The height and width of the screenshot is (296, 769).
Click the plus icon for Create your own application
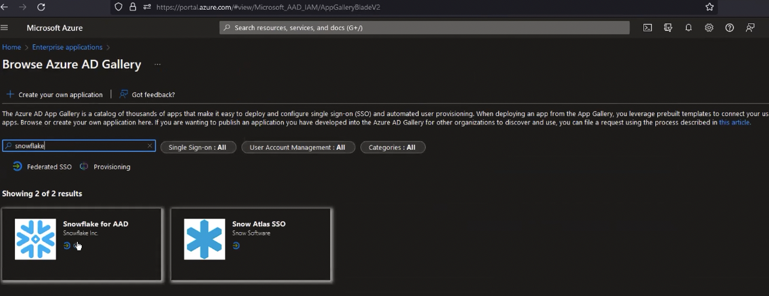pos(10,94)
